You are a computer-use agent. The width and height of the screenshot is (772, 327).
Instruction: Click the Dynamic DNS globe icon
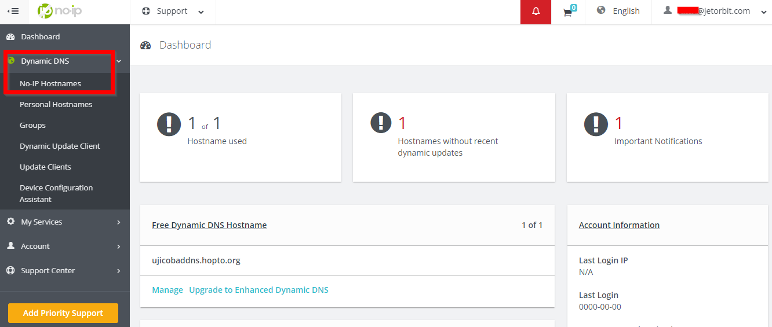coord(11,60)
